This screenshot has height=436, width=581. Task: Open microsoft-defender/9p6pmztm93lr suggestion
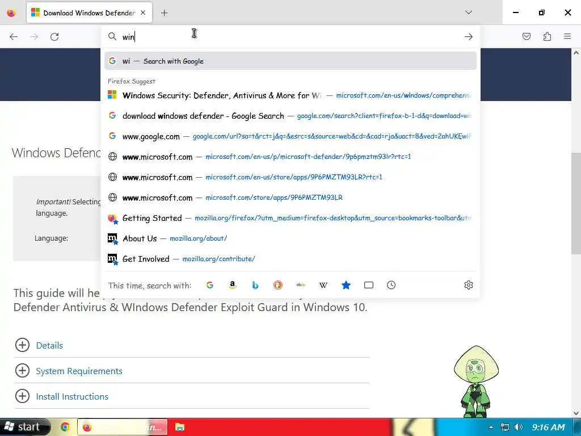click(x=290, y=157)
